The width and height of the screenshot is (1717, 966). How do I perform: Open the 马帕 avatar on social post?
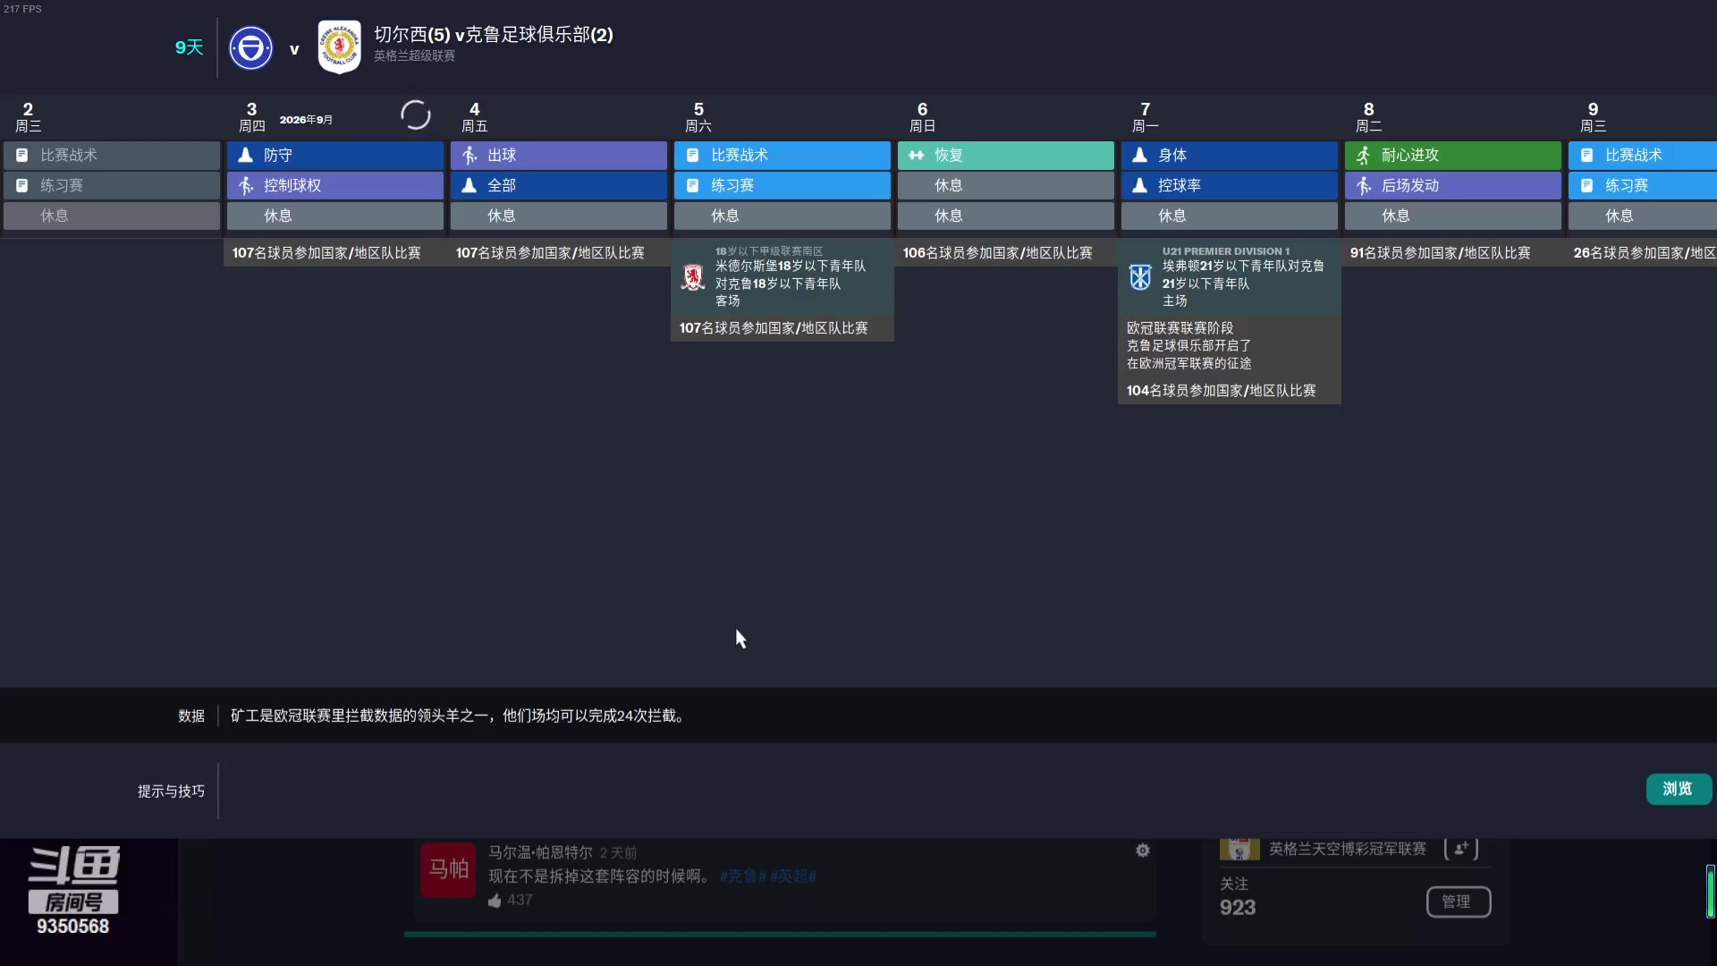click(448, 869)
